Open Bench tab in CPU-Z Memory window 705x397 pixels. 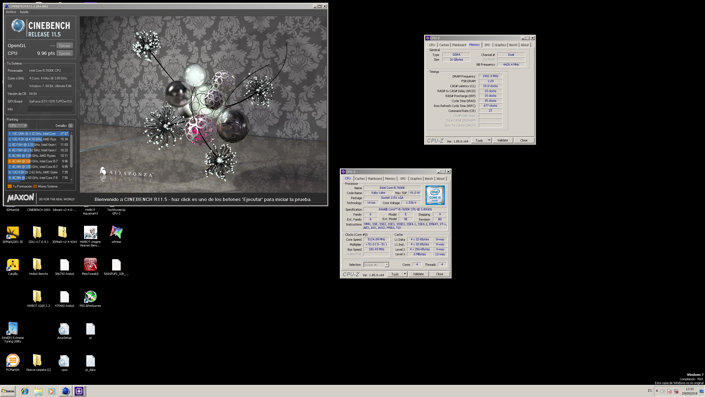(513, 45)
